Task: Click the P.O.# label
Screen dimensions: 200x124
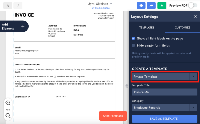Action: pyautogui.click(x=76, y=30)
